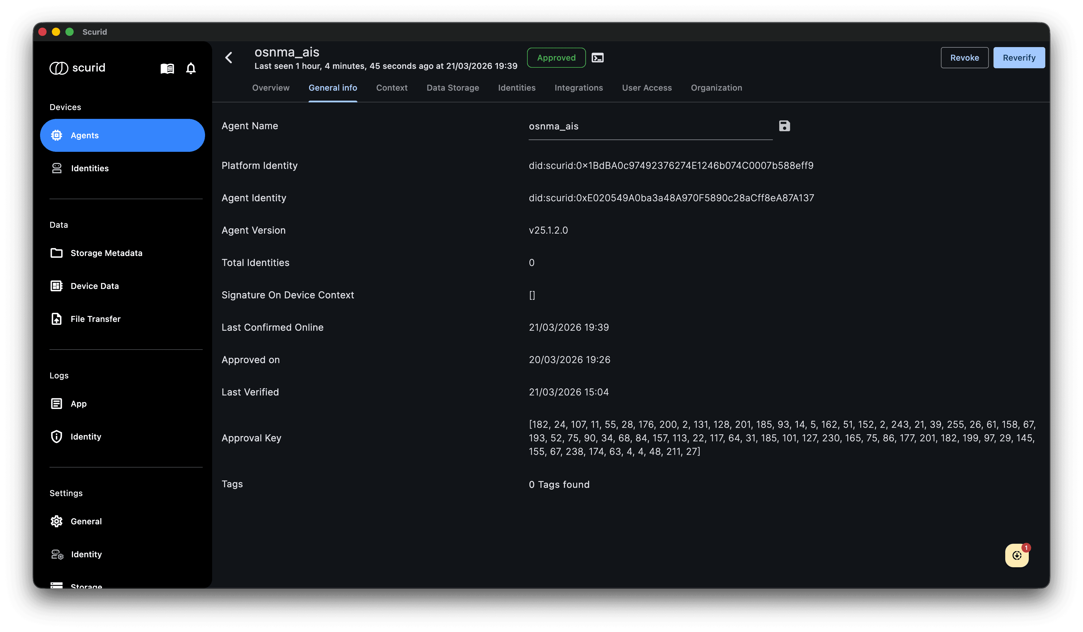Open App logs from the sidebar
Viewport: 1083px width, 632px height.
pos(78,403)
